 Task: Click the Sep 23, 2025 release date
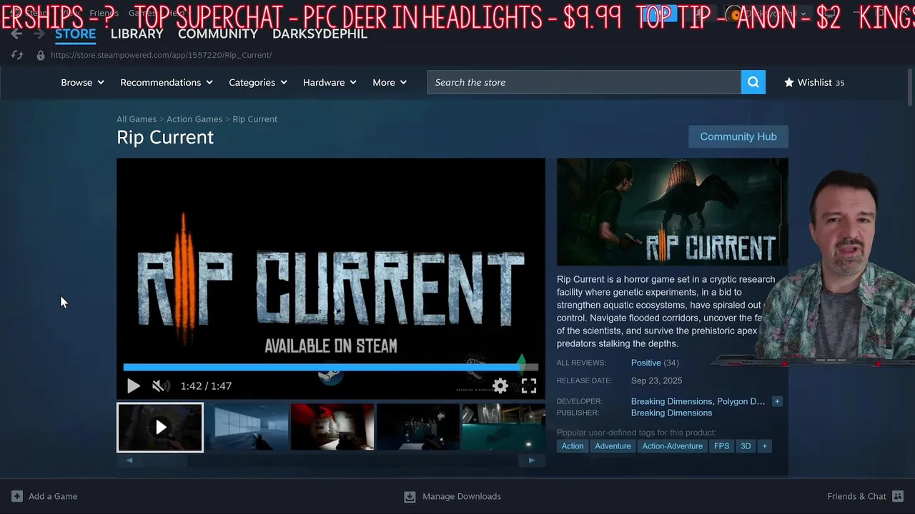point(656,381)
